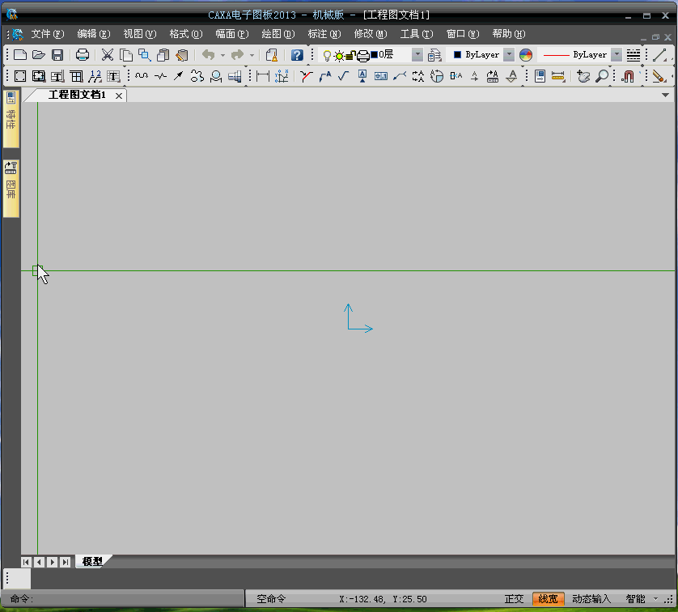This screenshot has width=678, height=612.
Task: Expand the ByLayer linetype dropdown
Action: (617, 55)
